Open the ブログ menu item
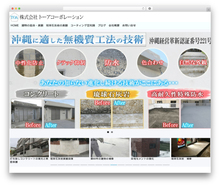 coord(102,26)
